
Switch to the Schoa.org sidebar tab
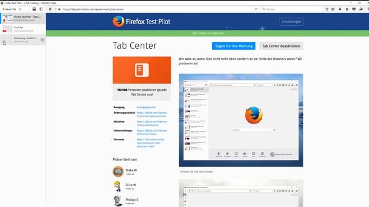(23, 40)
